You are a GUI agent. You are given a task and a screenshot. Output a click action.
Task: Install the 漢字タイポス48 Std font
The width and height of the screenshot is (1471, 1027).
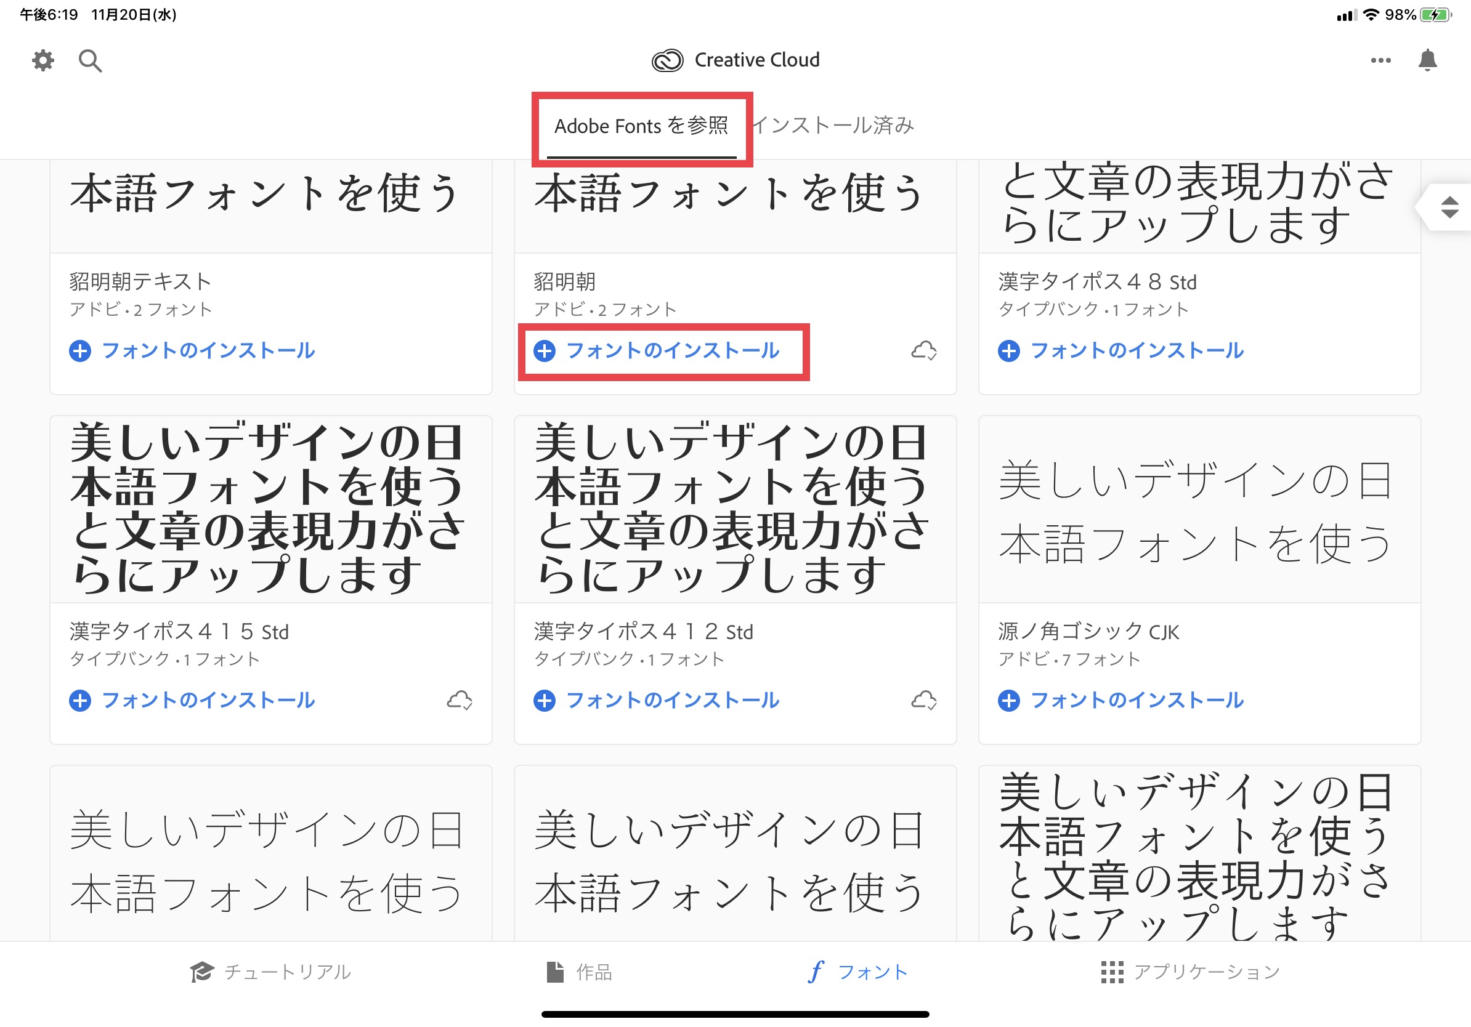(1121, 351)
